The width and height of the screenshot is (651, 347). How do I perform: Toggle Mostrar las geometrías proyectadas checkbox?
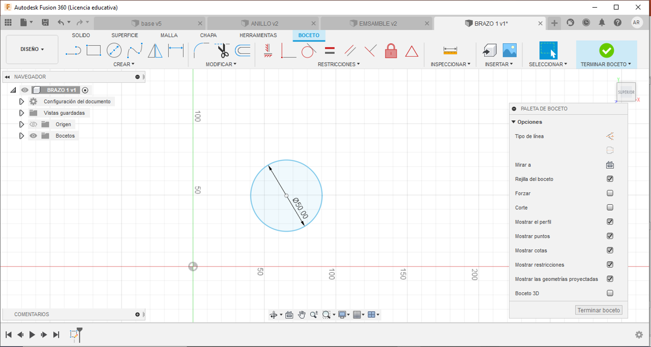(610, 278)
